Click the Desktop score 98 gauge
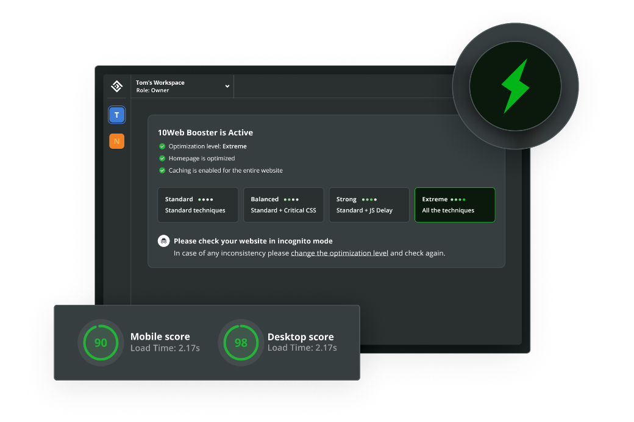 (x=241, y=343)
